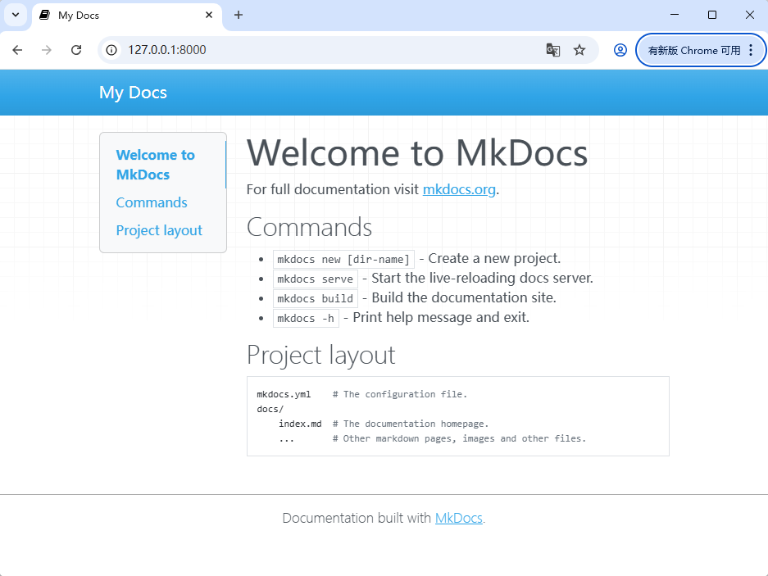768x576 pixels.
Task: Click the My Docs header title
Action: pyautogui.click(x=132, y=92)
